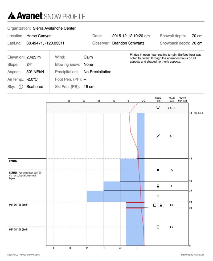The image size is (213, 261).
Task: Click the ECTN14 test result label
Action: [x=14, y=161]
